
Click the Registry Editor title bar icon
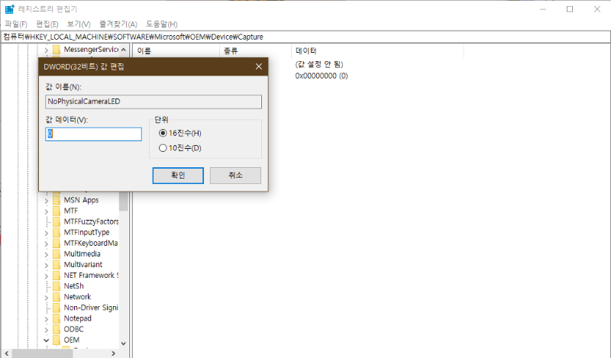pyautogui.click(x=8, y=8)
